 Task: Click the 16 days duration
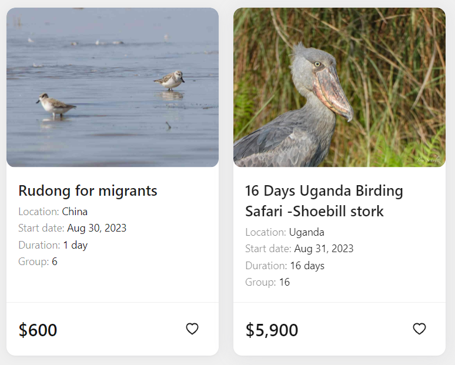307,266
